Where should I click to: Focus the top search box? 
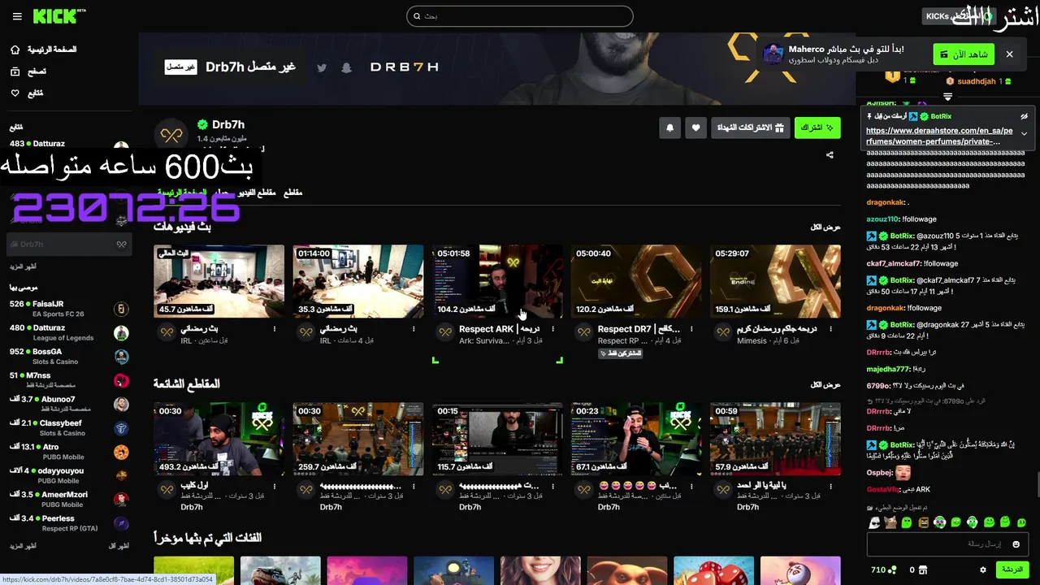click(x=520, y=16)
